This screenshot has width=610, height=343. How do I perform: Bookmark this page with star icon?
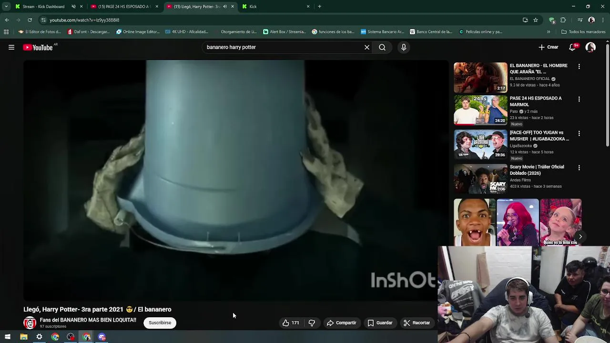click(536, 20)
